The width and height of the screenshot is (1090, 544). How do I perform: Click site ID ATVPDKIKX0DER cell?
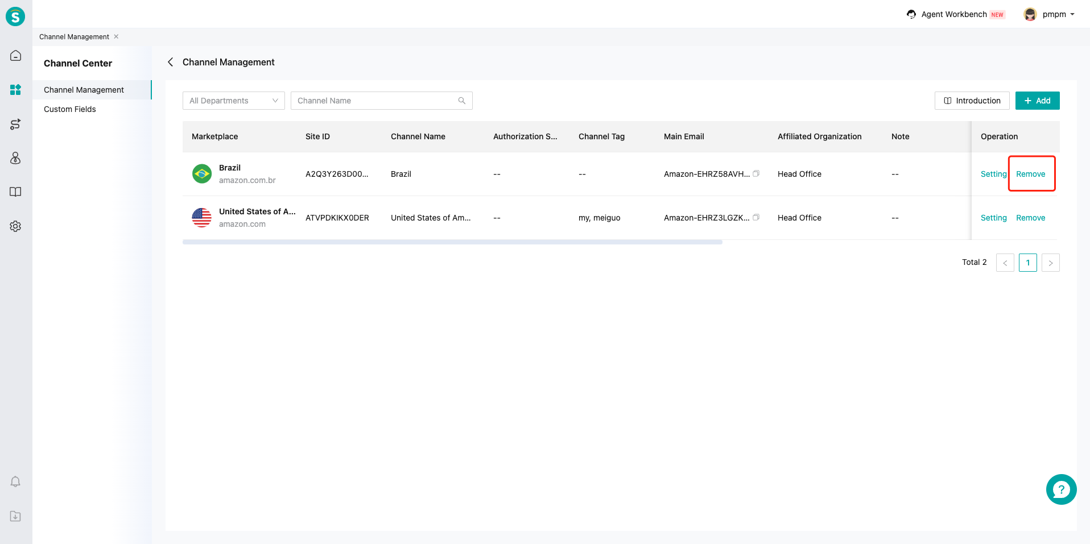[x=337, y=218]
